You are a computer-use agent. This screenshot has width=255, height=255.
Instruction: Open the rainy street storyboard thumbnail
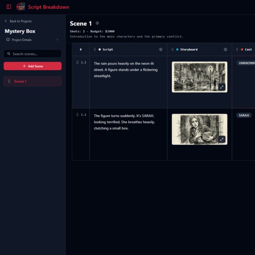pos(199,77)
